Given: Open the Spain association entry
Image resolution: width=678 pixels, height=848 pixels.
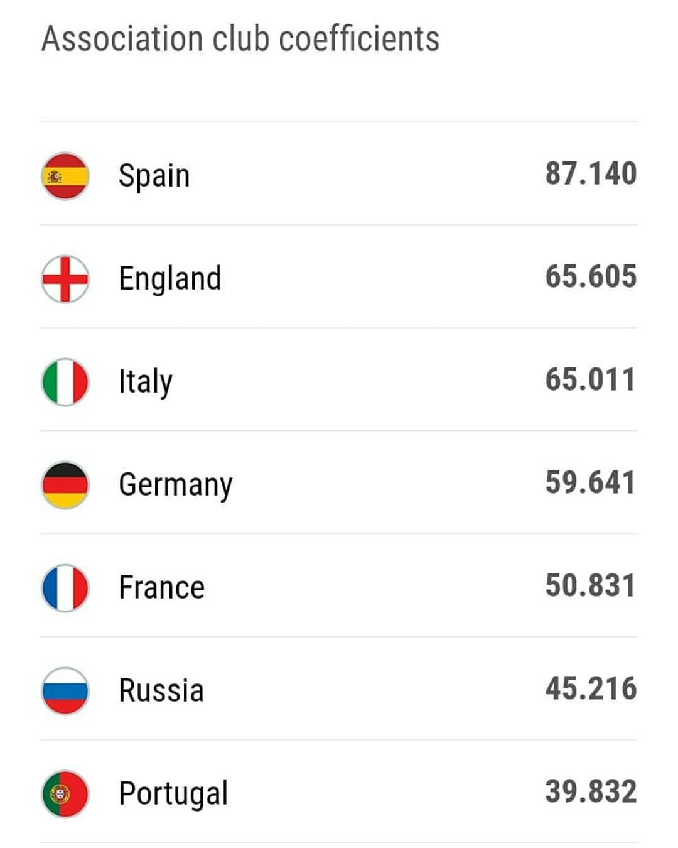Looking at the screenshot, I should click(x=339, y=174).
